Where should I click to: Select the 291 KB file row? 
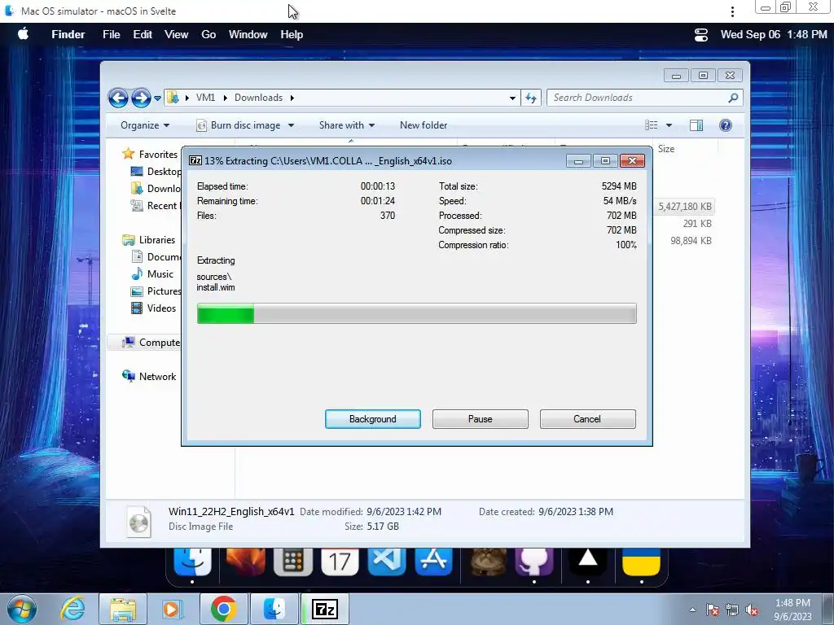697,224
